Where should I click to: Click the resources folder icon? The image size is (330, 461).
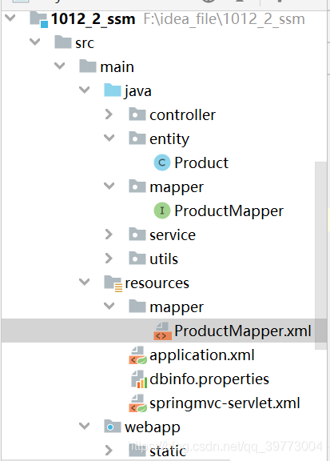(x=113, y=283)
